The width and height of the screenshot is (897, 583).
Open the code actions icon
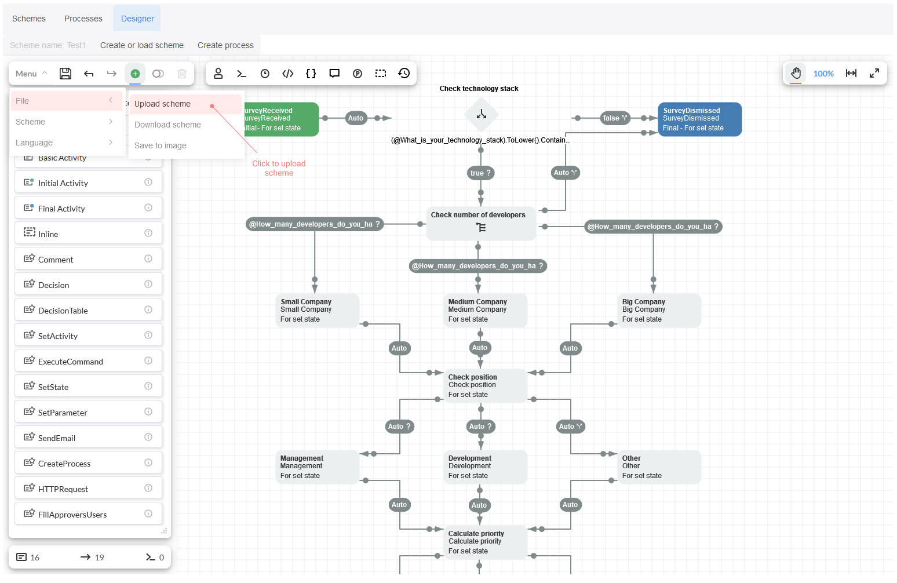pos(288,74)
